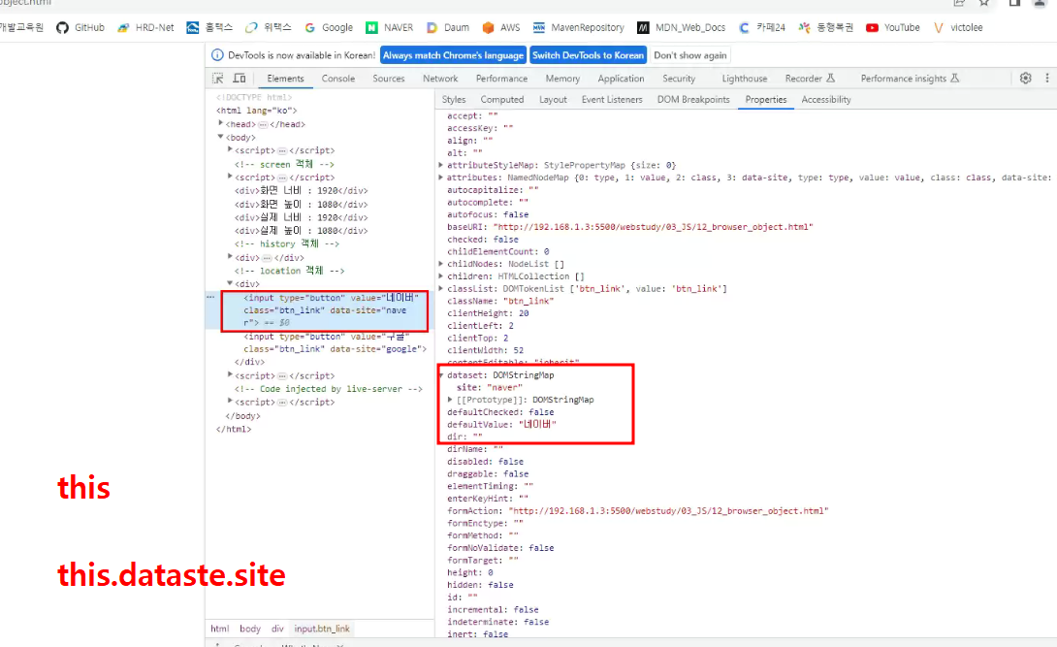Expand the attributeStyleMap property
Viewport: 1057px width, 647px height.
pos(441,165)
